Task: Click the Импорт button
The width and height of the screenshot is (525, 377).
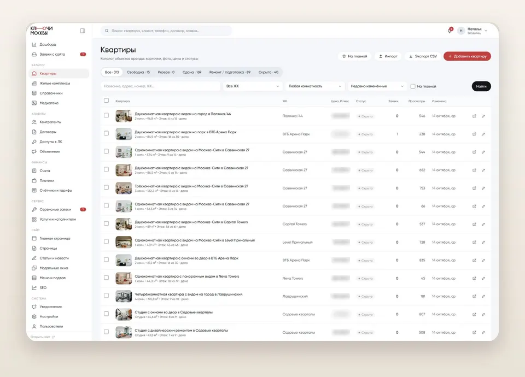Action: [388, 56]
